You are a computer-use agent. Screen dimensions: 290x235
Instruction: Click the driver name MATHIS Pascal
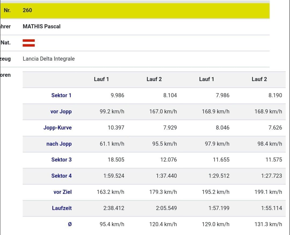42,26
